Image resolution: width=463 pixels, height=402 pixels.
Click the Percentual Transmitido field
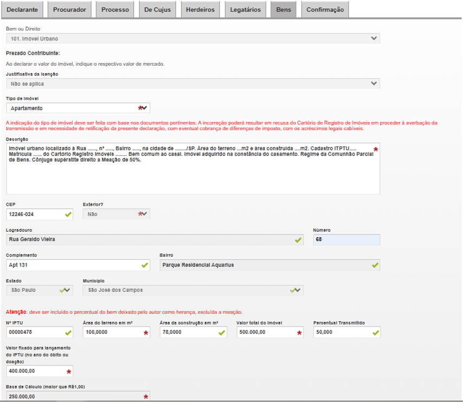(342, 333)
